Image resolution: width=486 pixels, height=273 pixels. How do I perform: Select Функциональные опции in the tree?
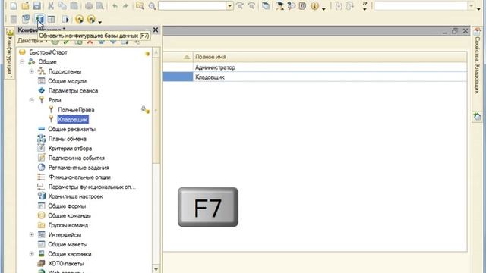[79, 177]
